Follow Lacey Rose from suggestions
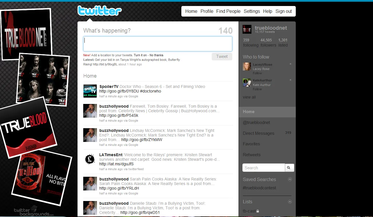 pos(257,73)
